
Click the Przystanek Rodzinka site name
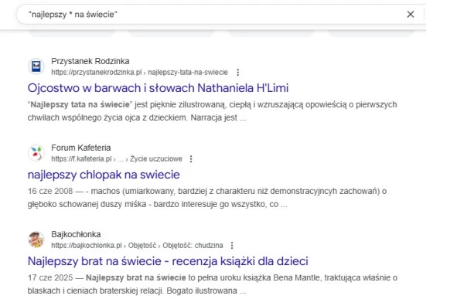click(90, 61)
